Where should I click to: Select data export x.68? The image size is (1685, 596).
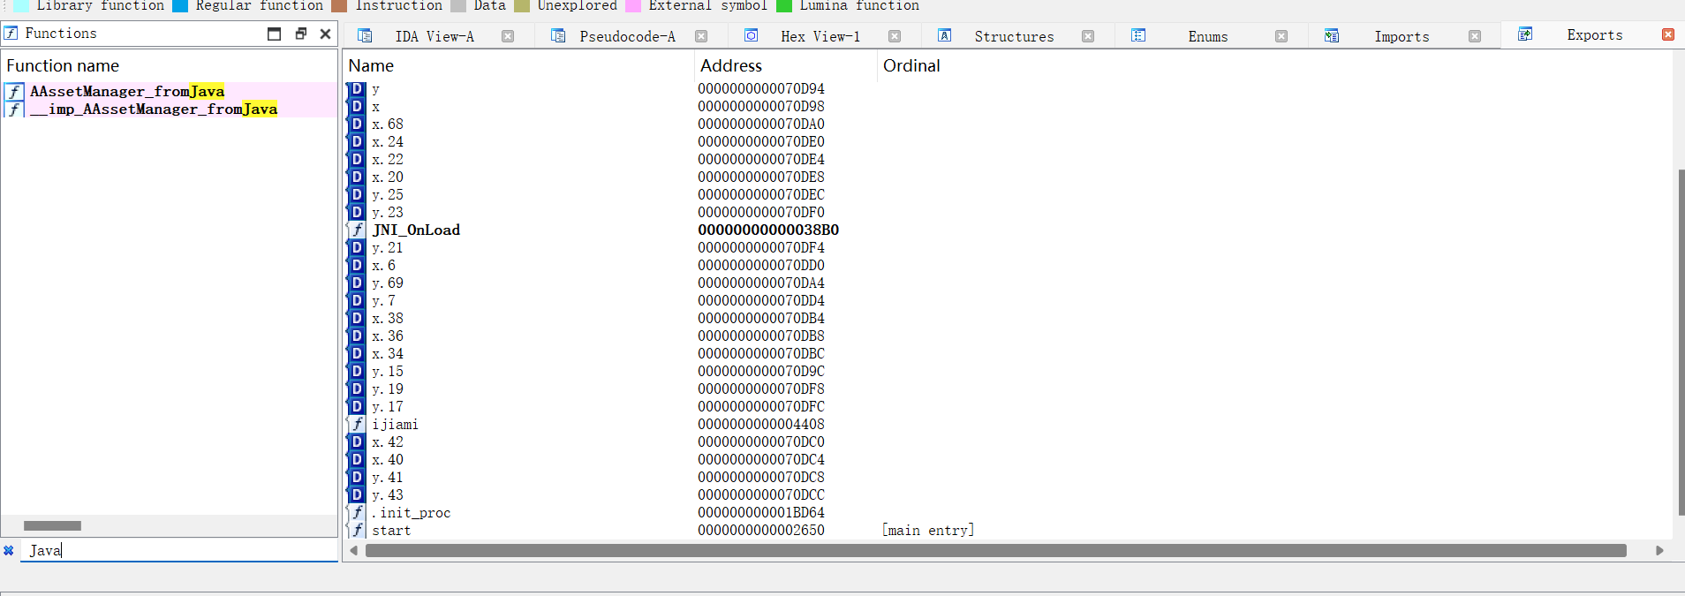point(1007,124)
